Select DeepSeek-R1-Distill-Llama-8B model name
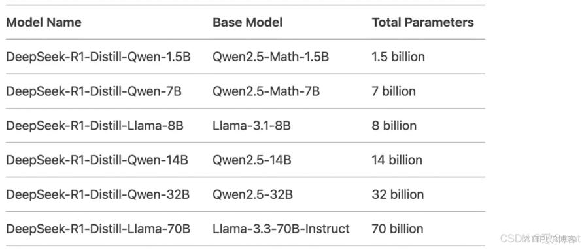 click(95, 125)
